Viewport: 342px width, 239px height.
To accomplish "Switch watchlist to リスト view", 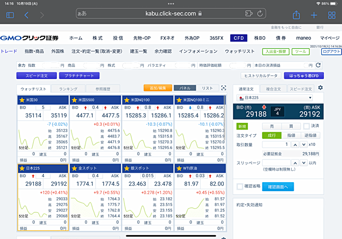I will (x=207, y=88).
